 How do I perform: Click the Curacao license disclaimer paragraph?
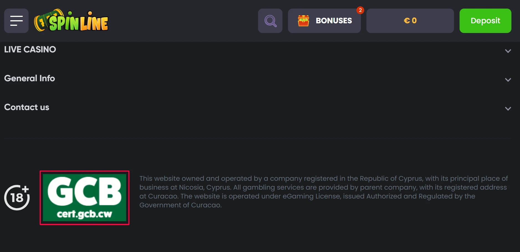323,192
